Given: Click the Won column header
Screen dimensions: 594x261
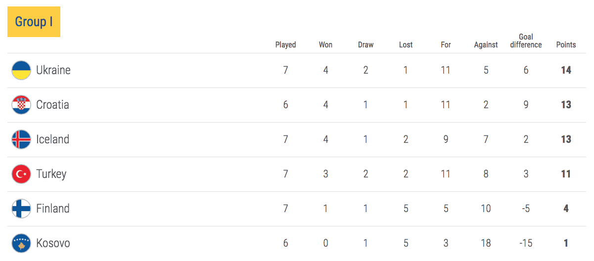Looking at the screenshot, I should [x=325, y=44].
